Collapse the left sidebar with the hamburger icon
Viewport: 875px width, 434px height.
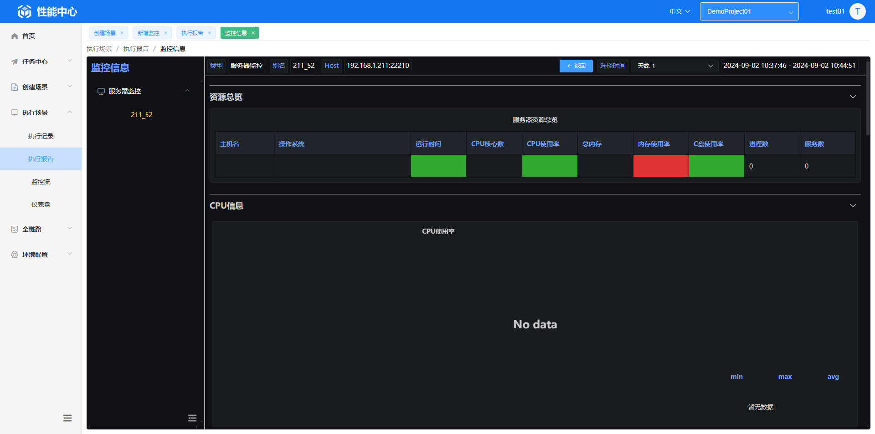(x=67, y=418)
